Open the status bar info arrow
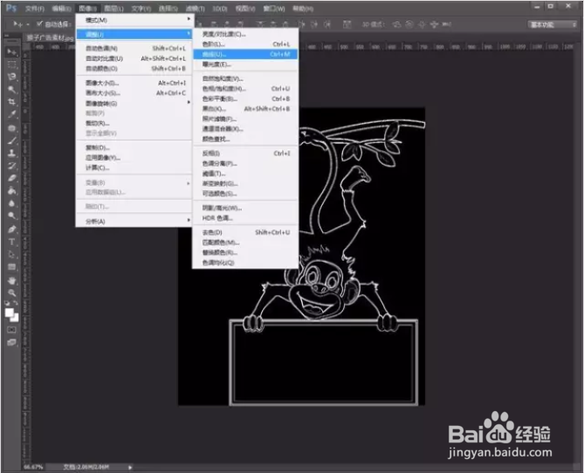 pos(130,467)
